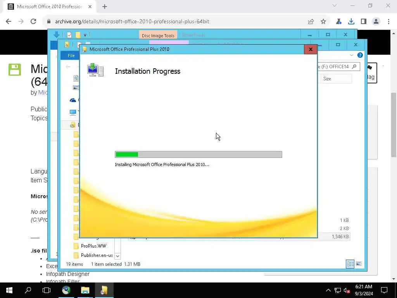Open network status tray icon
Viewport: 397px width, 298px height.
point(338,290)
